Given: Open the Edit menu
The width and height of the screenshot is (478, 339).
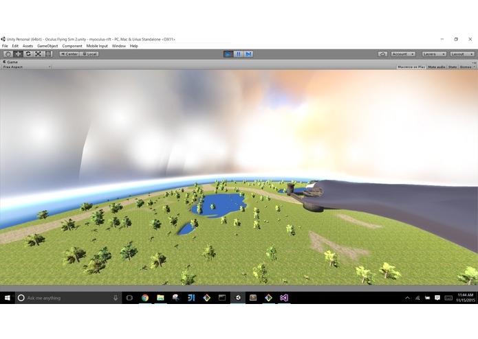Looking at the screenshot, I should pyautogui.click(x=15, y=46).
